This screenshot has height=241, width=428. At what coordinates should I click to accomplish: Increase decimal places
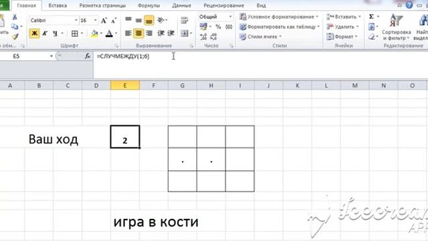pos(203,36)
